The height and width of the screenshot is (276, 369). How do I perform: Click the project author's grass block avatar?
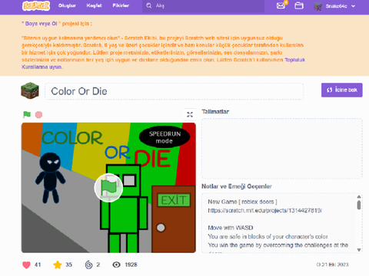(30, 90)
